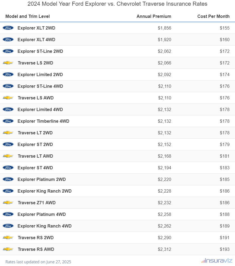Select the Traverse LS 2WD row name

coord(36,63)
